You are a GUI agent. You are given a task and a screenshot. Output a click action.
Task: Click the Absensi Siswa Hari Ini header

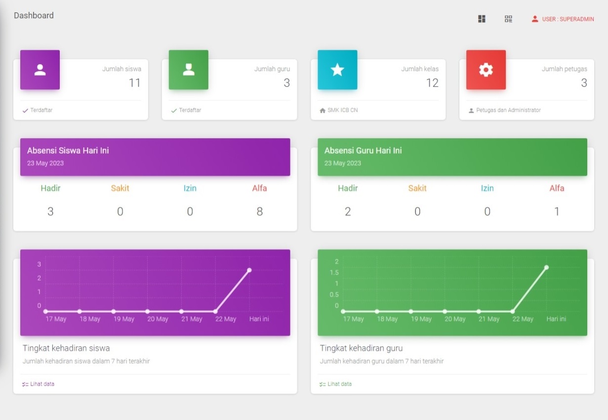68,151
